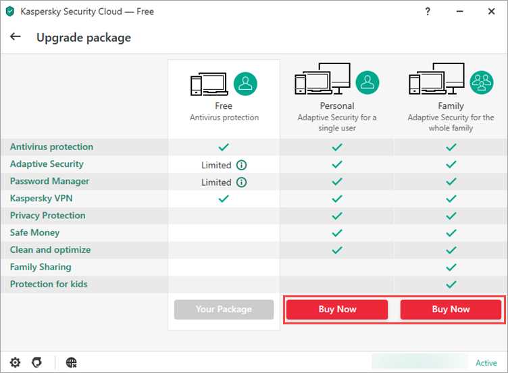This screenshot has height=373, width=508.
Task: Open the support headset icon
Action: pyautogui.click(x=37, y=362)
